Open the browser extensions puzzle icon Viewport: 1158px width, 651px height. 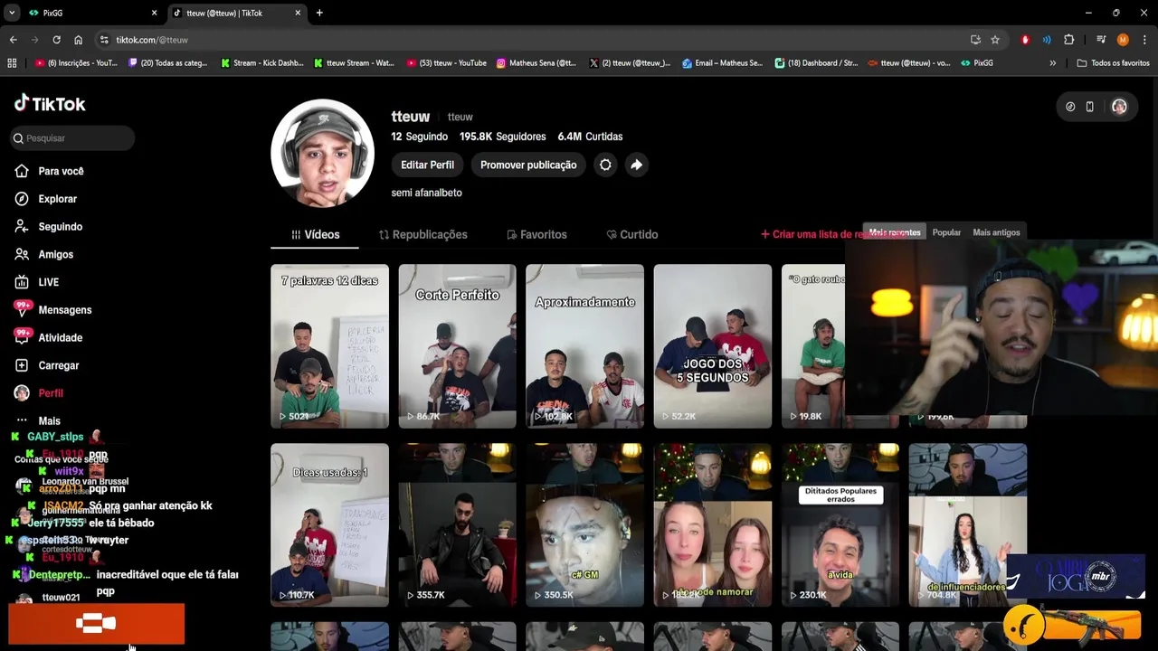1069,40
